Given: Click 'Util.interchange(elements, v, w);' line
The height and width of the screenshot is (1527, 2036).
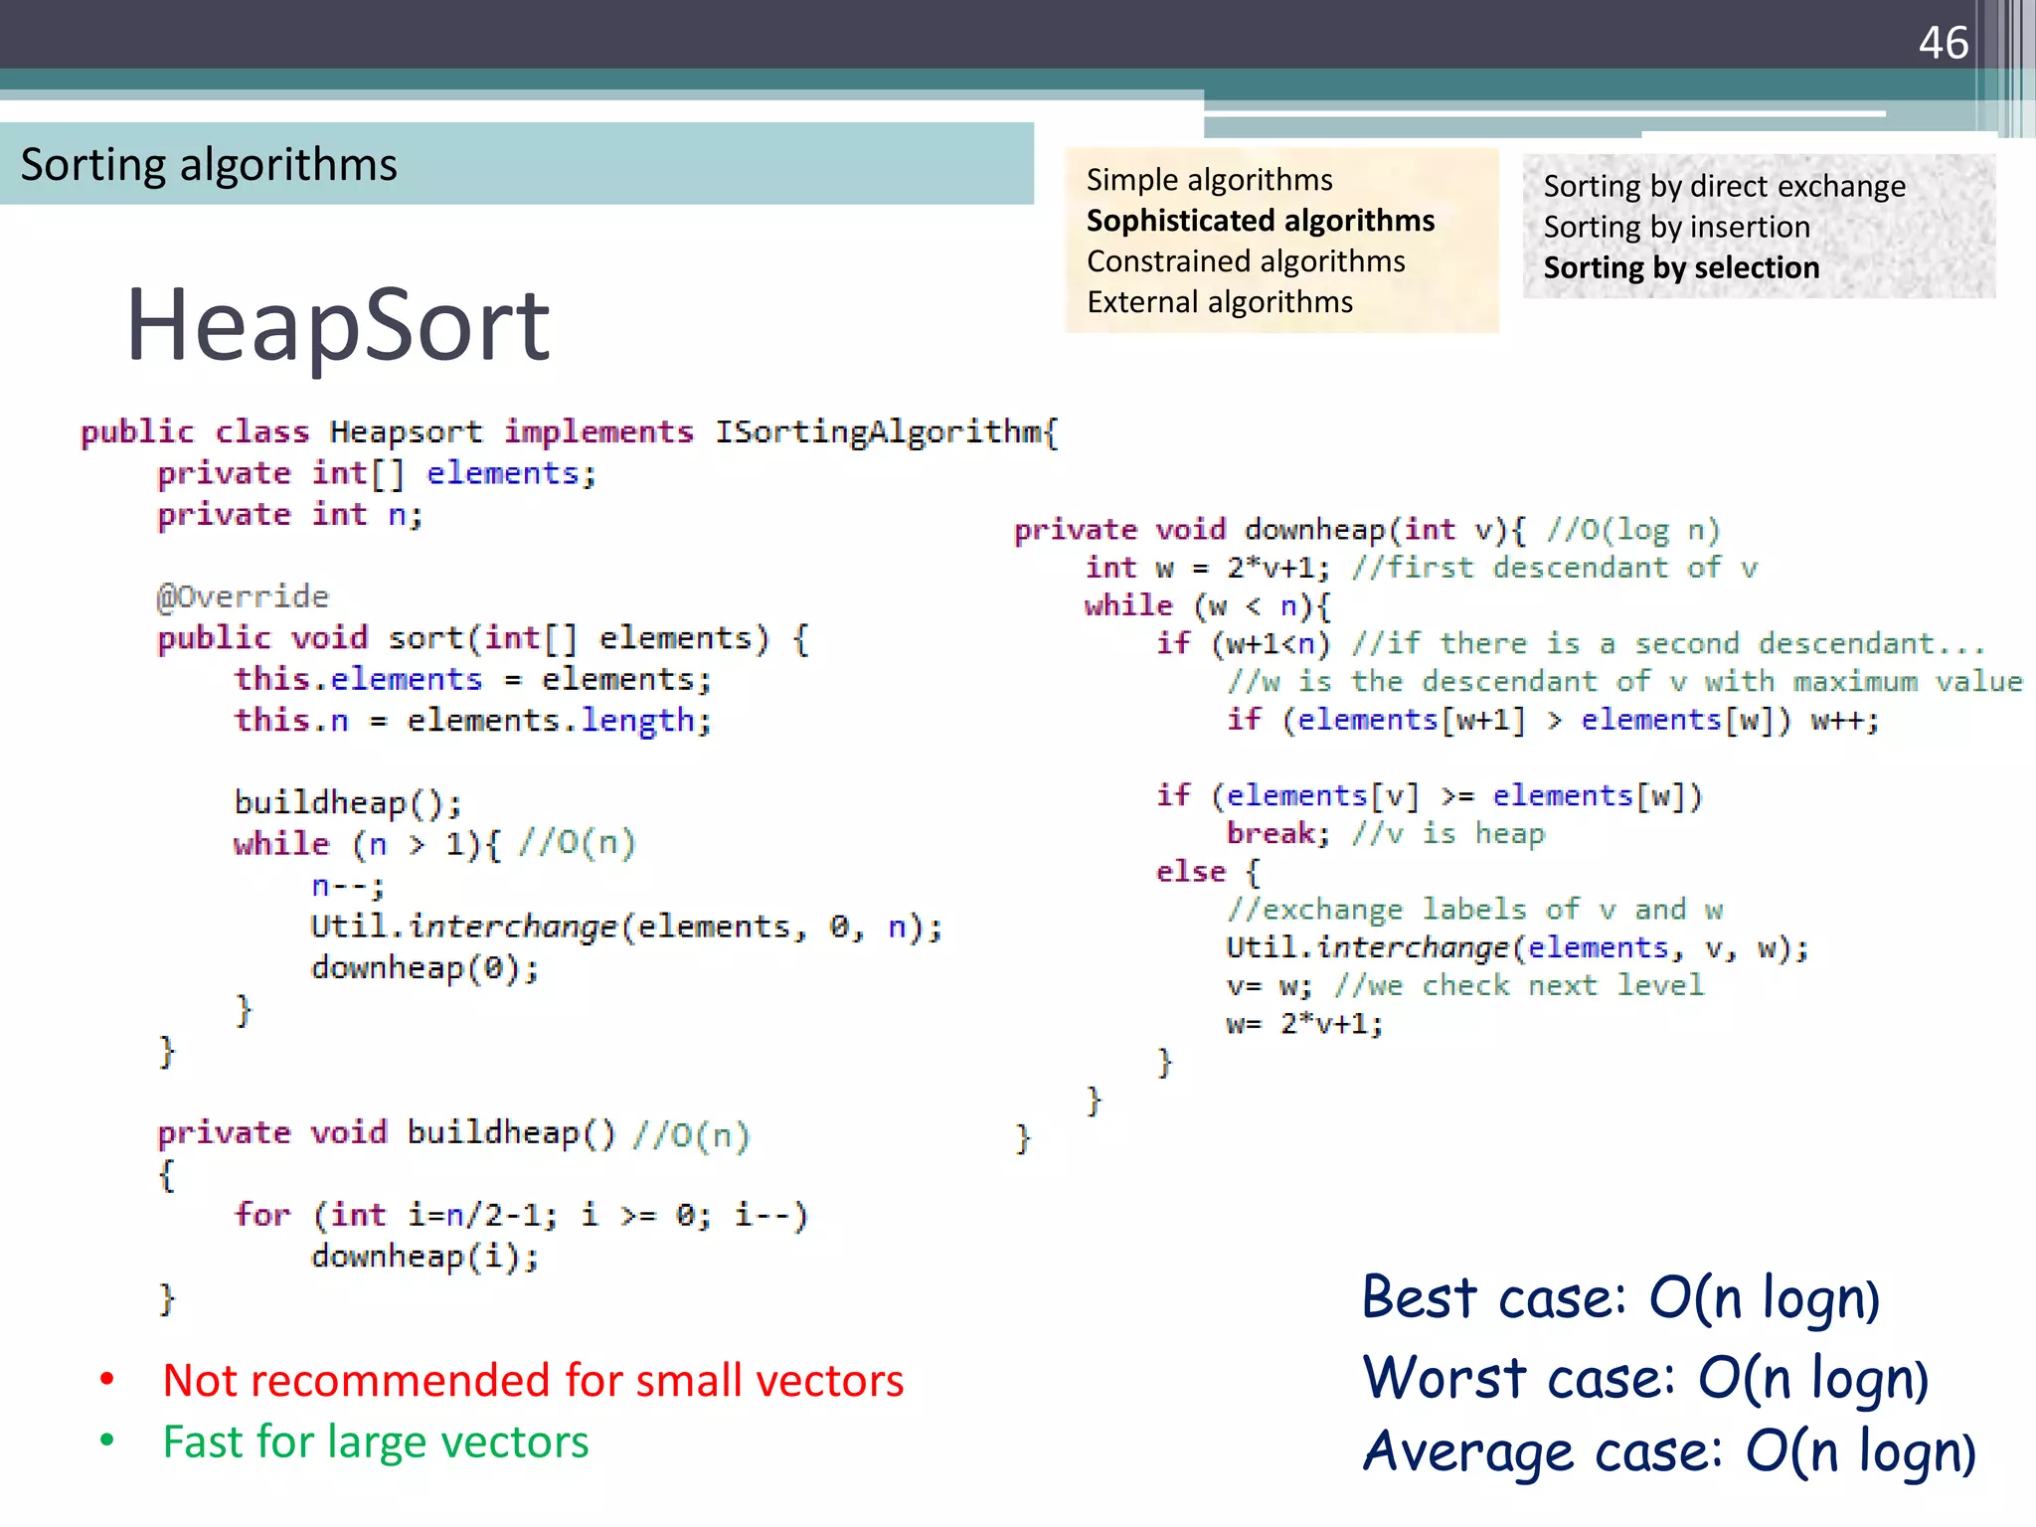Looking at the screenshot, I should pos(1518,948).
